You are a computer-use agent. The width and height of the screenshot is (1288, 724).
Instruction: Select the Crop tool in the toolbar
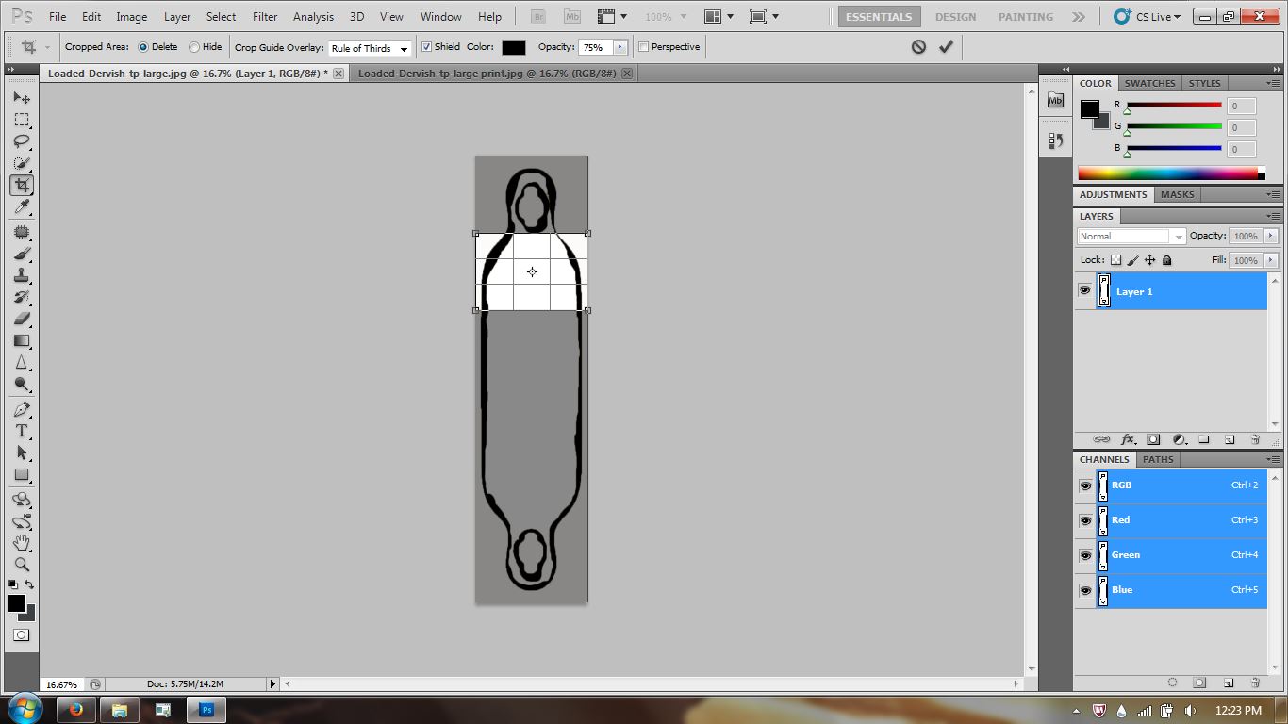[x=22, y=185]
